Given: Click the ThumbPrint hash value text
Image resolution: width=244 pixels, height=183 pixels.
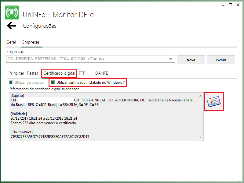Looking at the screenshot, I should pyautogui.click(x=50, y=137).
